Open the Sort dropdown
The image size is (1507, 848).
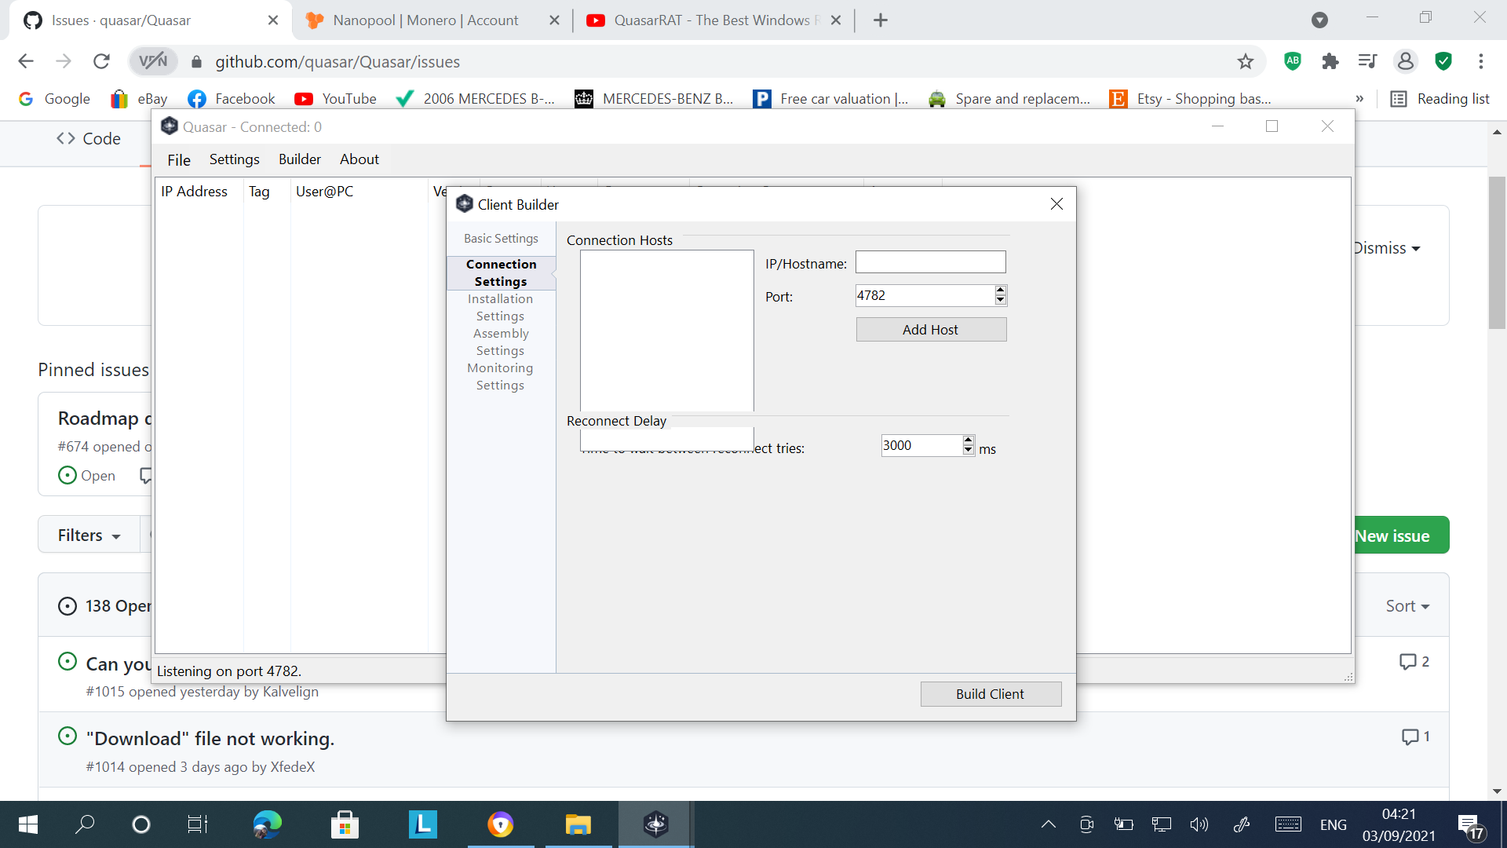[1407, 606]
